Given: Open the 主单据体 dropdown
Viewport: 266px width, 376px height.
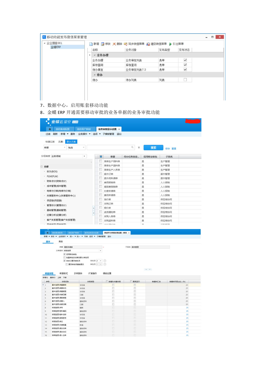Looking at the screenshot, I should pyautogui.click(x=101, y=250).
